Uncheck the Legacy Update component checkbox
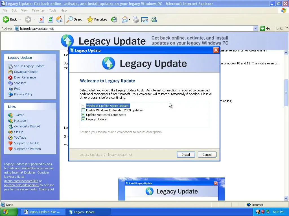This screenshot has height=216, width=289. [x=83, y=119]
